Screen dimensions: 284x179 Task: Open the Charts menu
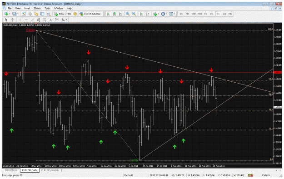point(37,8)
